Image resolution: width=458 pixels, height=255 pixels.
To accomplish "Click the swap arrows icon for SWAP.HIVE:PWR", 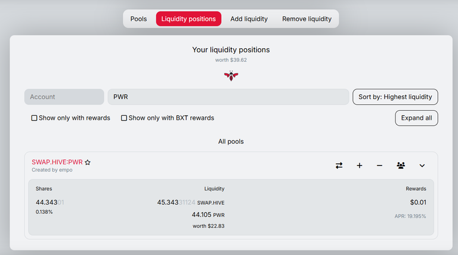I will [339, 166].
